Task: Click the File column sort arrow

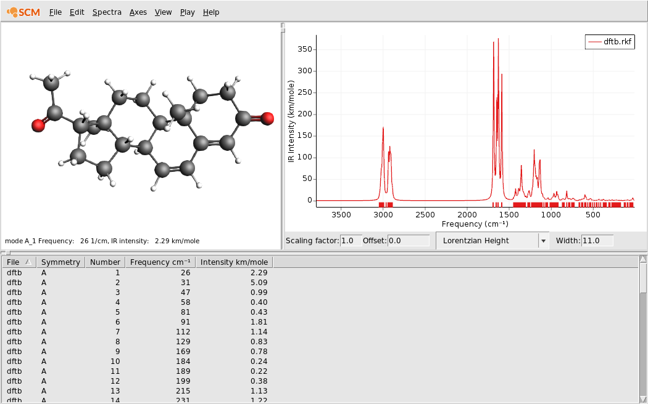Action: point(28,262)
